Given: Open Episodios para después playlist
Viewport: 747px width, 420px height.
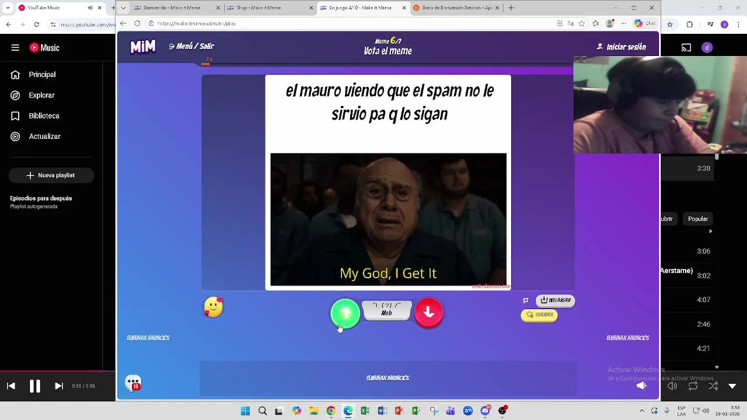Looking at the screenshot, I should pos(41,202).
